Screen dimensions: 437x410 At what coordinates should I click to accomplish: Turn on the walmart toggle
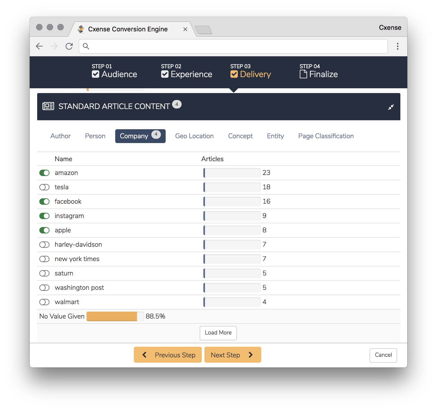coord(44,302)
